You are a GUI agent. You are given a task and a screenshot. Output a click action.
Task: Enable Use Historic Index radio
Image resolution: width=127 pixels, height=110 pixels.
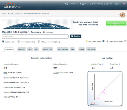click(125, 41)
